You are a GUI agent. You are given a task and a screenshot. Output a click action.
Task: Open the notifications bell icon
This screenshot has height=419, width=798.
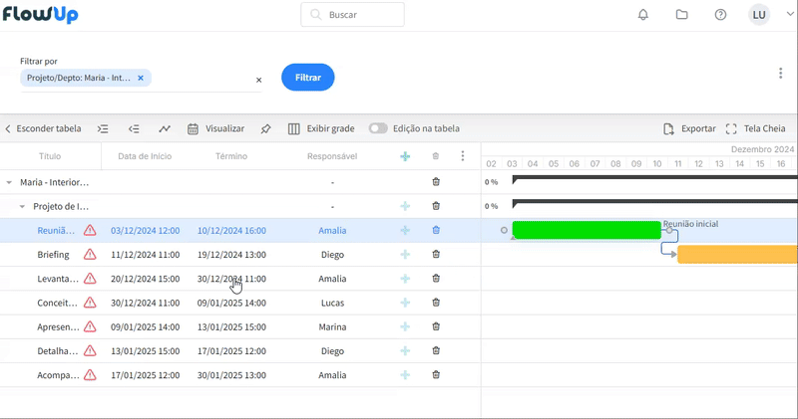click(x=643, y=15)
